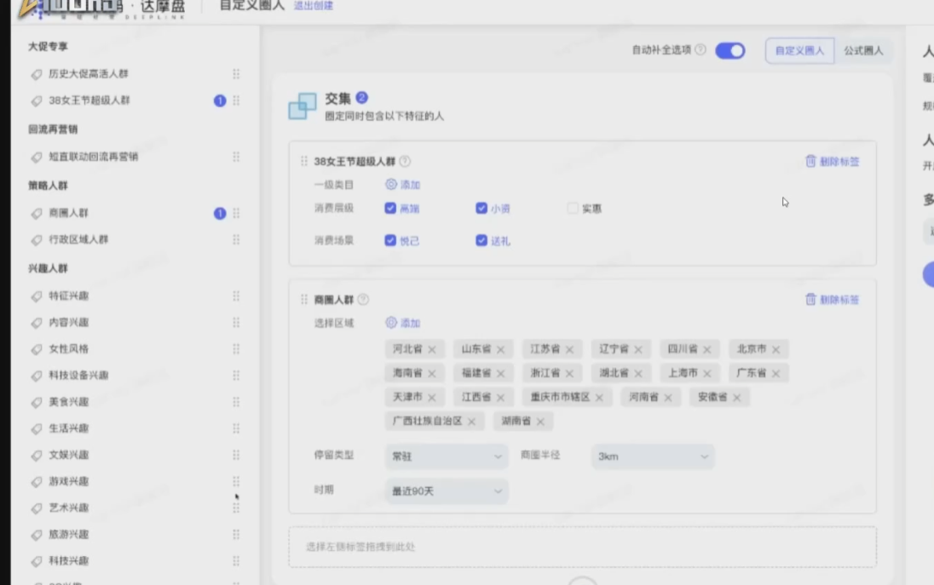Switch to the 自定义圈人 tab

tap(799, 50)
